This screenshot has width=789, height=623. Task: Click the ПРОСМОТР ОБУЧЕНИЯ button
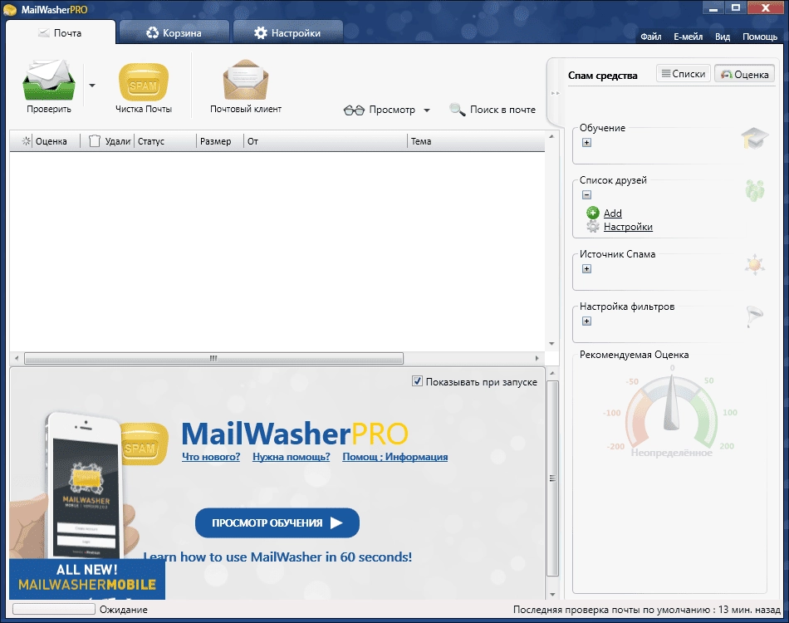click(277, 522)
